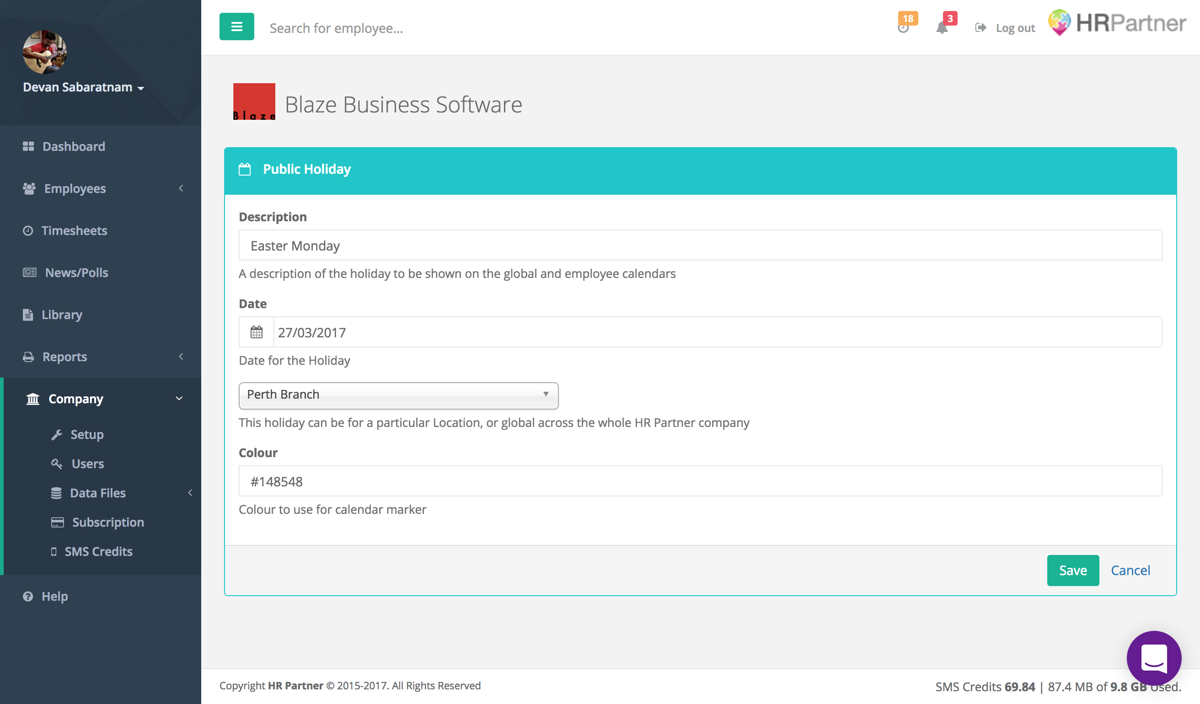Click the green hamburger menu toggle
The height and width of the screenshot is (704, 1200).
tap(236, 27)
